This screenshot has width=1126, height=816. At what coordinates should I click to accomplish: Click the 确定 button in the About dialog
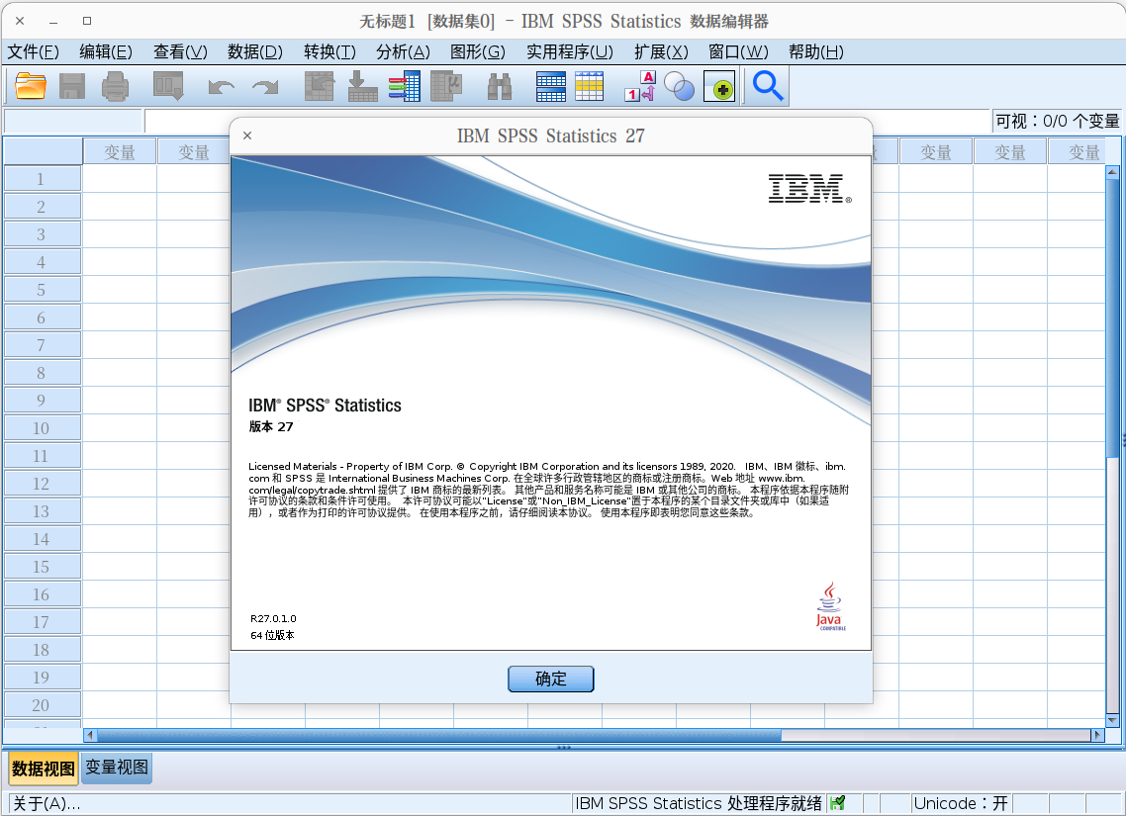[551, 679]
